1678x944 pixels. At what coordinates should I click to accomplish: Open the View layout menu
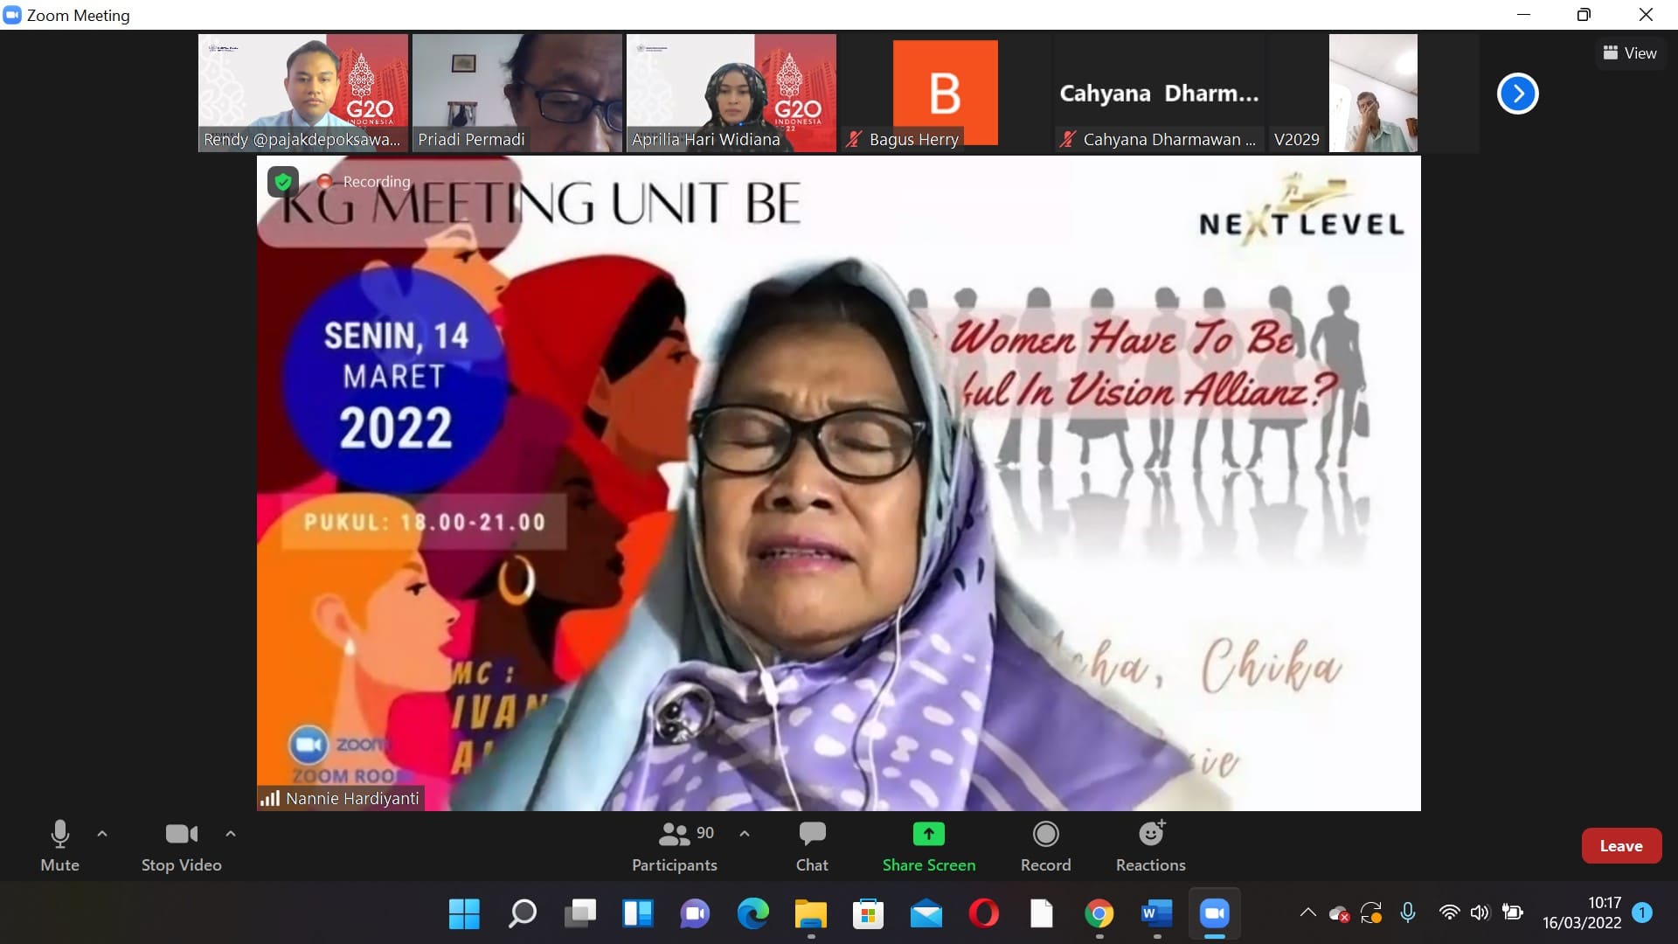[1629, 53]
